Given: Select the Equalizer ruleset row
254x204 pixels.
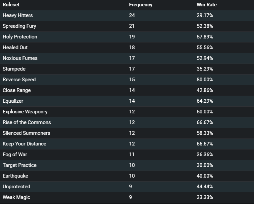Looking at the screenshot, I should [x=127, y=101].
